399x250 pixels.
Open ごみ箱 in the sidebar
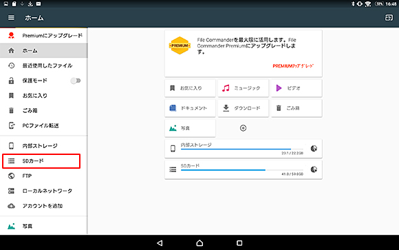tap(43, 110)
